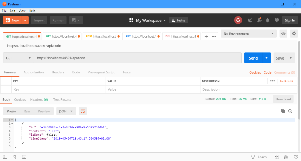This screenshot has width=301, height=161.
Task: Click the request URL input field
Action: point(138,58)
